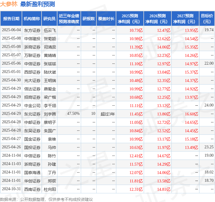Select the date cell 2025-05-06

[11, 63]
